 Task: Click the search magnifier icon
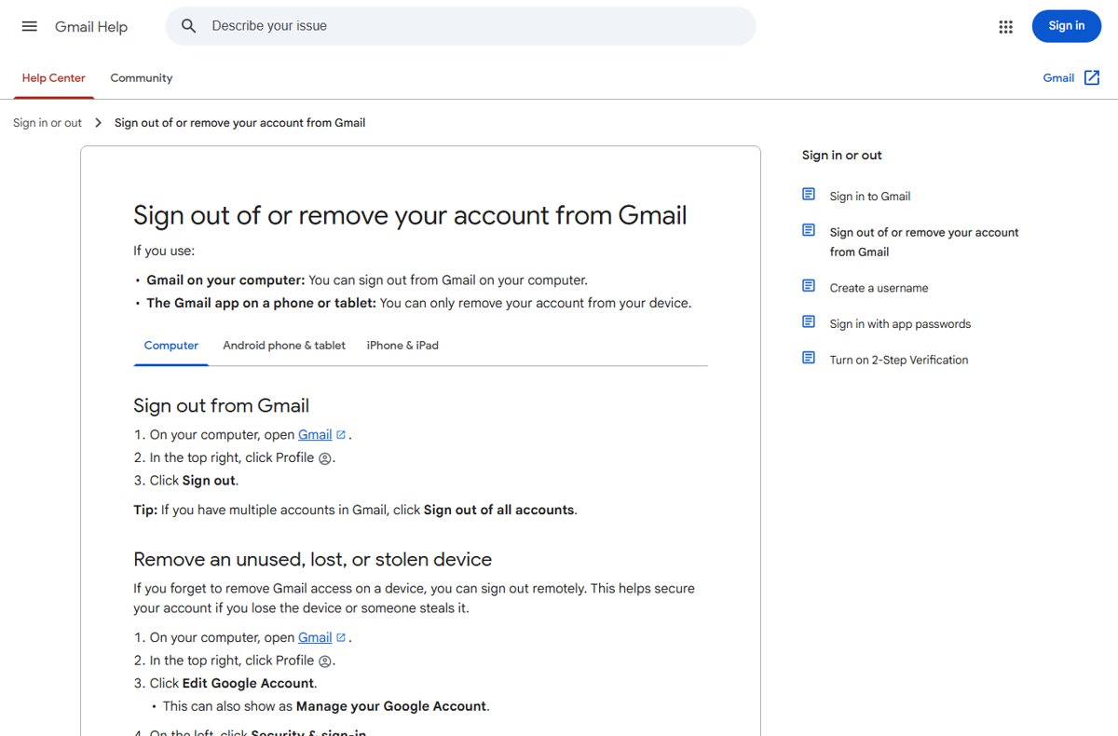click(189, 26)
